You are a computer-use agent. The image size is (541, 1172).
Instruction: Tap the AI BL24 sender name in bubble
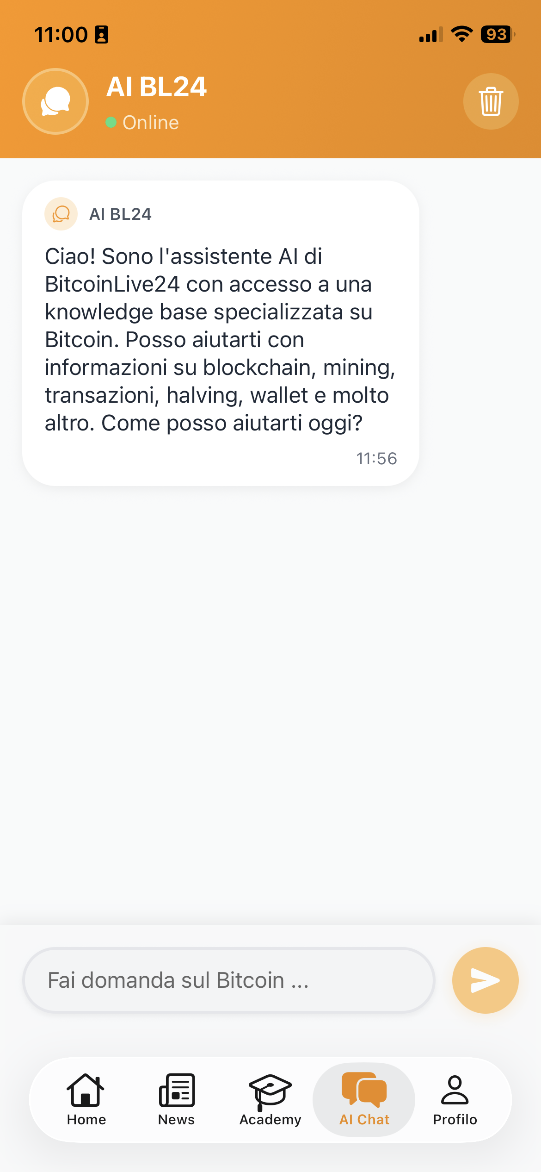point(120,214)
